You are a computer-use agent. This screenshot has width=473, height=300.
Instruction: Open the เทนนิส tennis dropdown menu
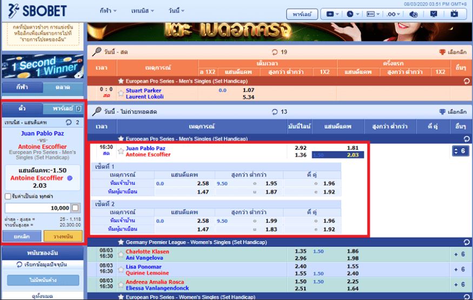(x=143, y=11)
